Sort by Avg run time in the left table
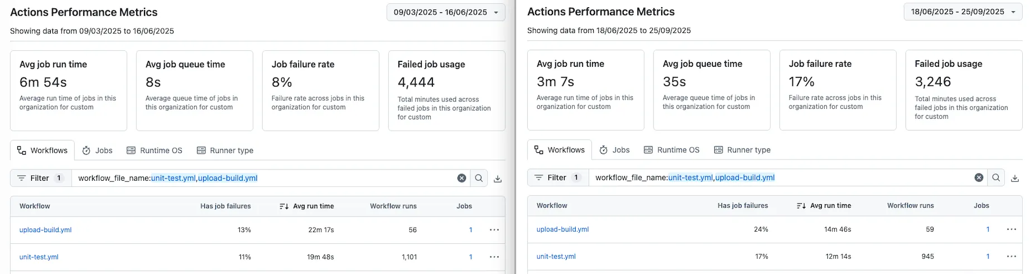 tap(307, 206)
